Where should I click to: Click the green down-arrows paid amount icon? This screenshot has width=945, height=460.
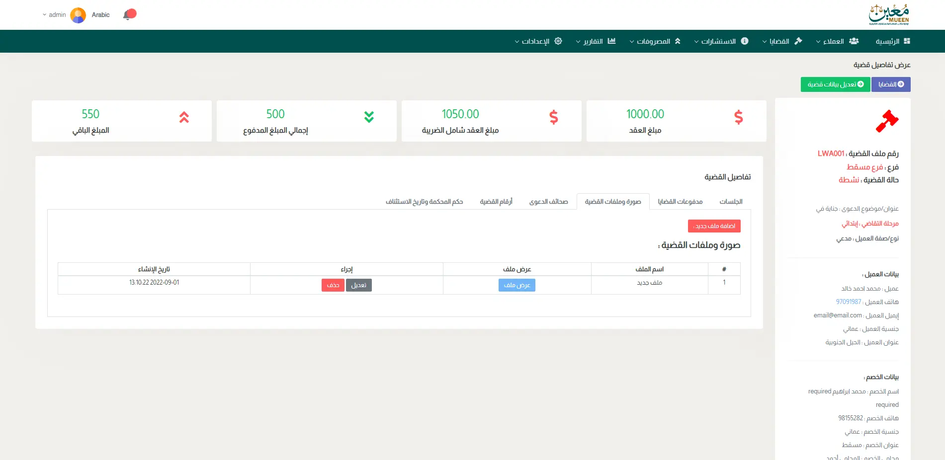369,117
